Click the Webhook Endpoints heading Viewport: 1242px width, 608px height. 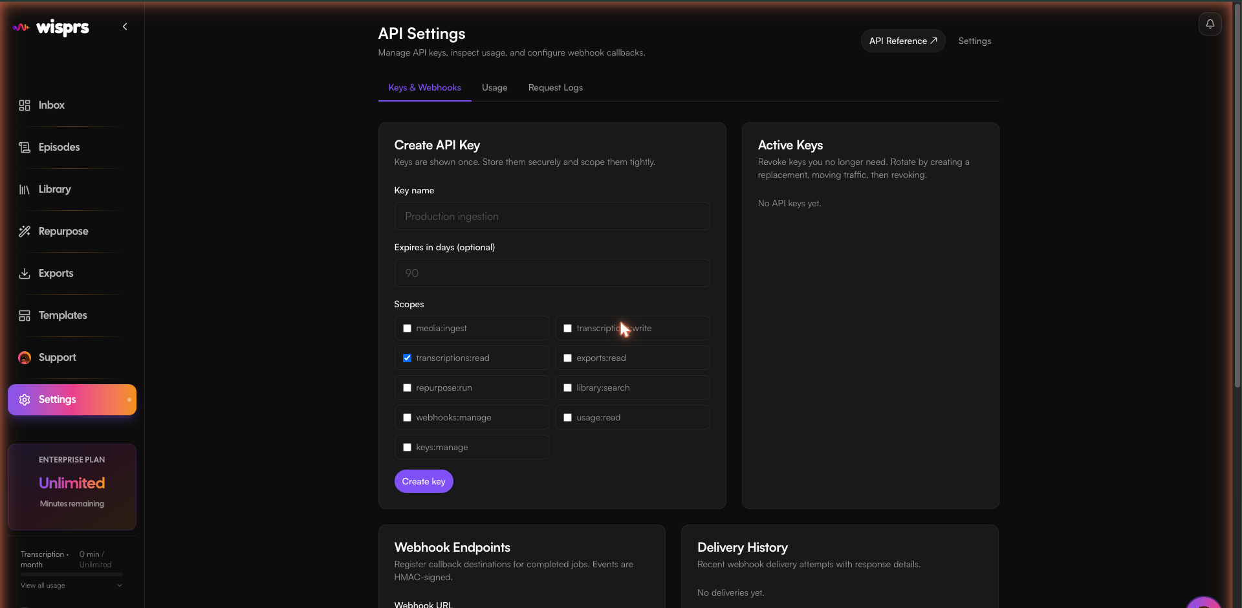click(452, 547)
